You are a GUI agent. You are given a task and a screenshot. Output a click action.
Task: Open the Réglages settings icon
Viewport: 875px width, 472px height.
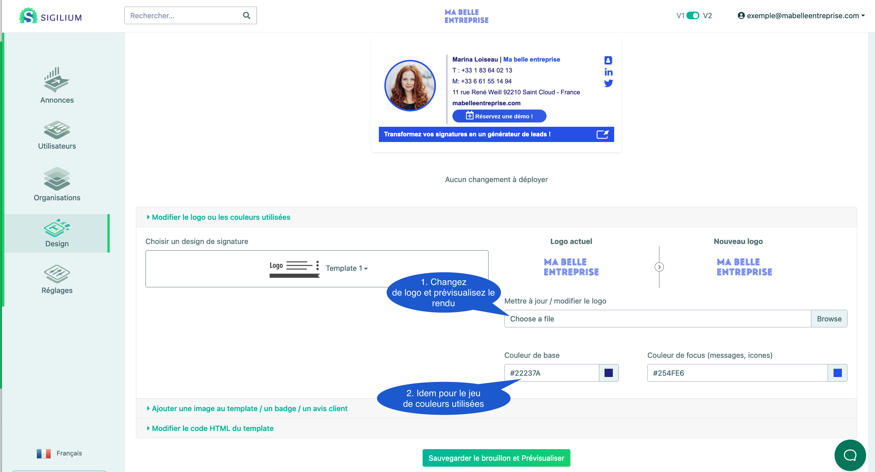click(57, 274)
